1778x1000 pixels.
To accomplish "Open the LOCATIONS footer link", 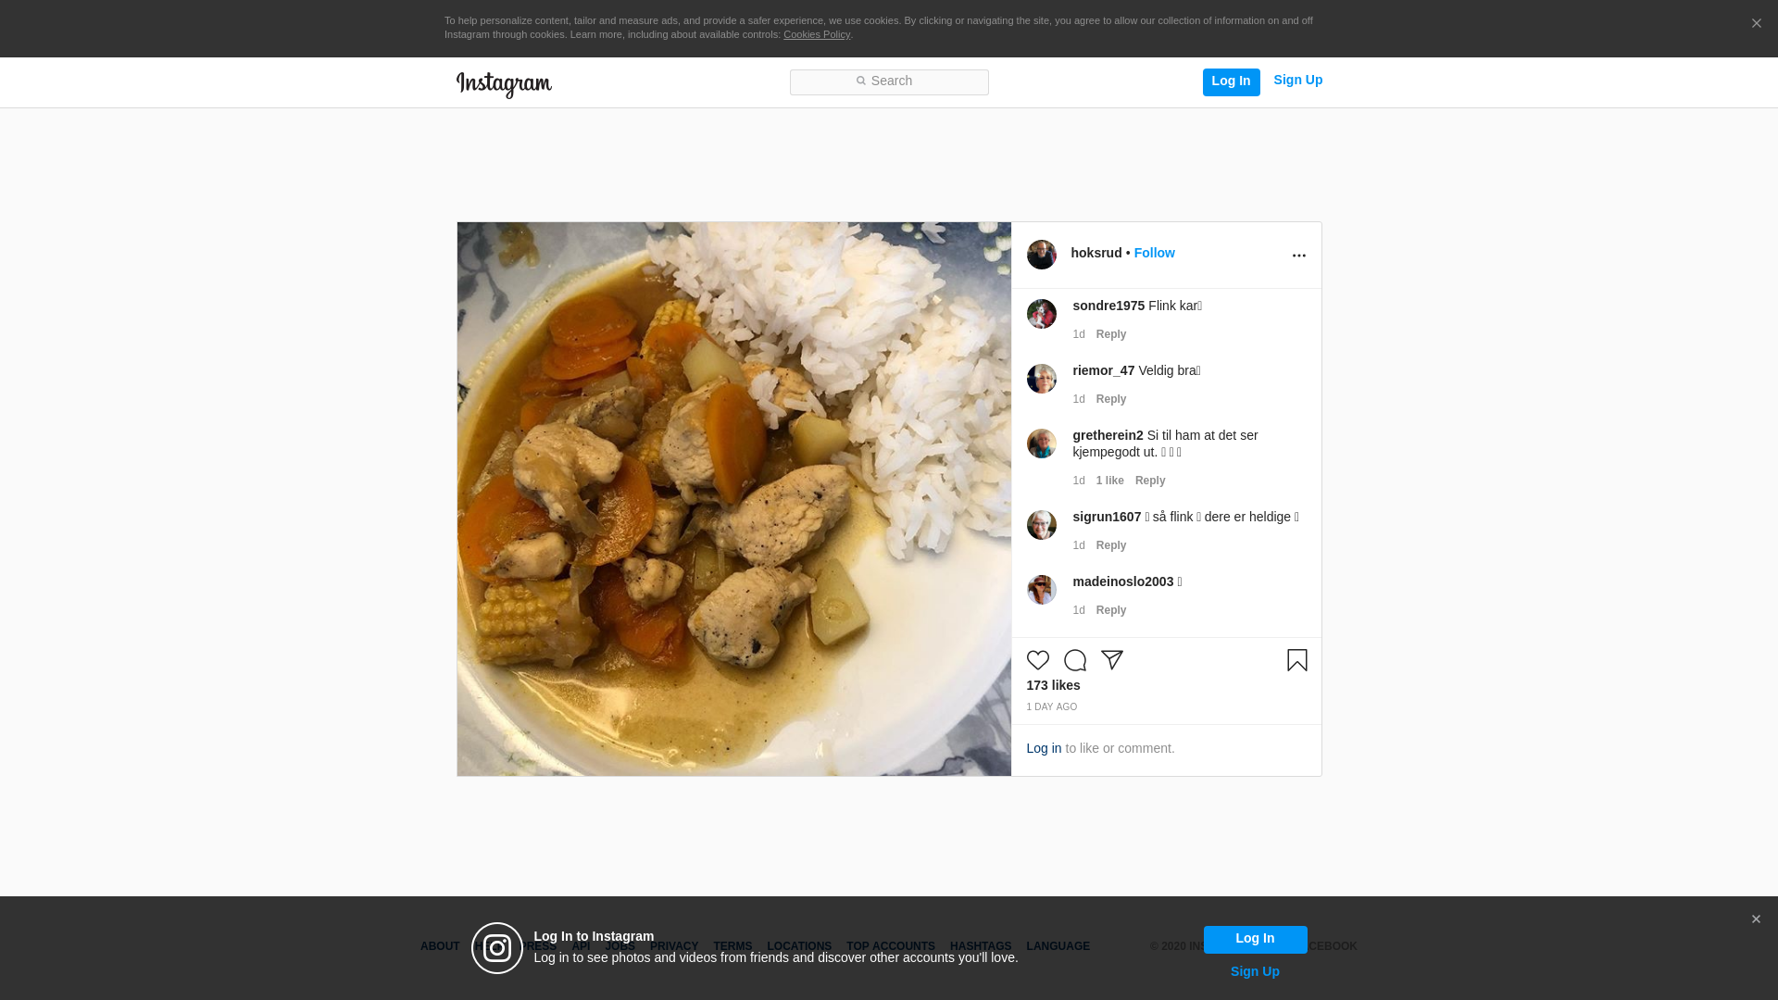I will click(x=799, y=946).
